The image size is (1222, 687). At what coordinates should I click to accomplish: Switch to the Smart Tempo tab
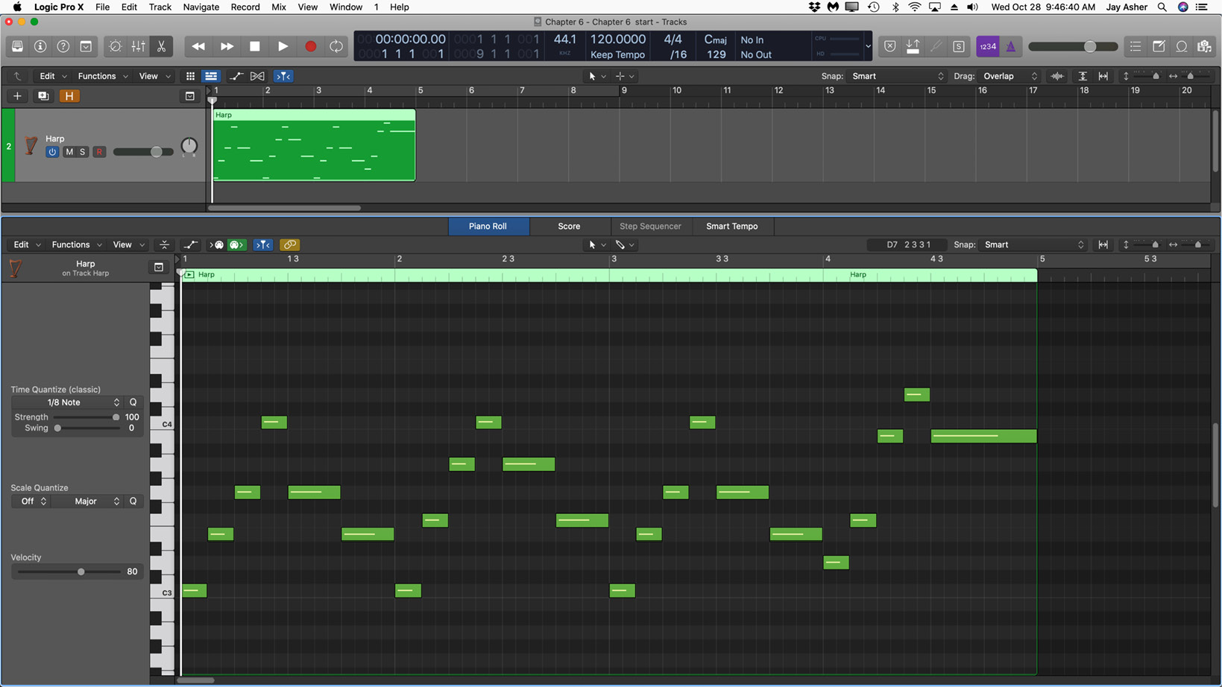[732, 226]
